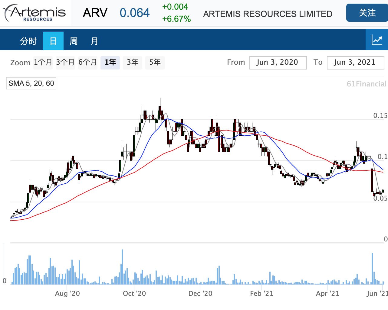This screenshot has width=388, height=310.
Task: Switch to the 分时 intraday tab
Action: point(28,41)
